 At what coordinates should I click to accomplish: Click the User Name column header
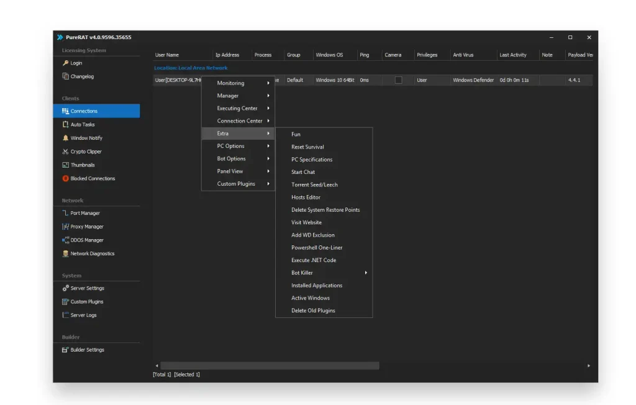tap(167, 55)
